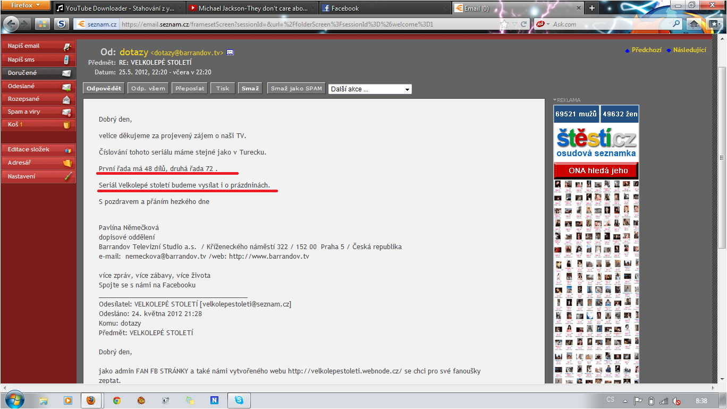Open the Ask search engine selector arrow

point(547,24)
